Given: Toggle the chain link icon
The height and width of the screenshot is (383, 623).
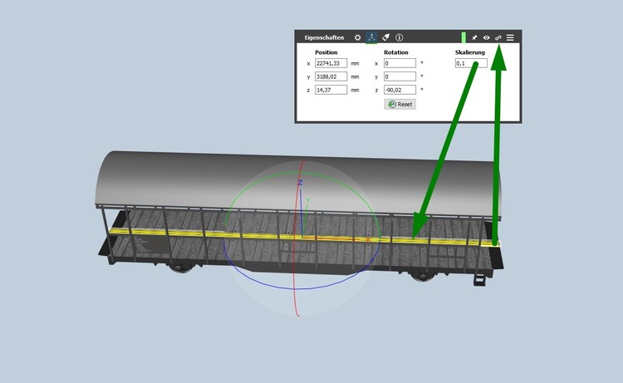Looking at the screenshot, I should click(498, 37).
